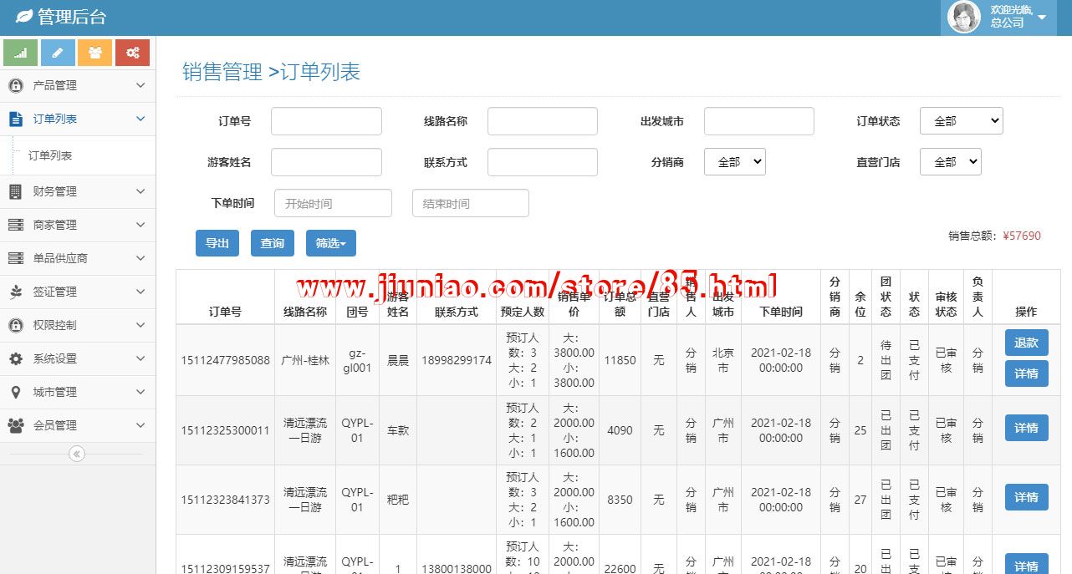The height and width of the screenshot is (574, 1072).
Task: Collapse the 订单列表 menu chevron
Action: click(x=140, y=119)
